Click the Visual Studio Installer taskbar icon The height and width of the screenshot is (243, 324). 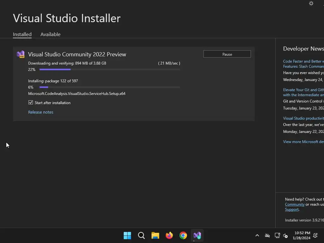(197, 235)
